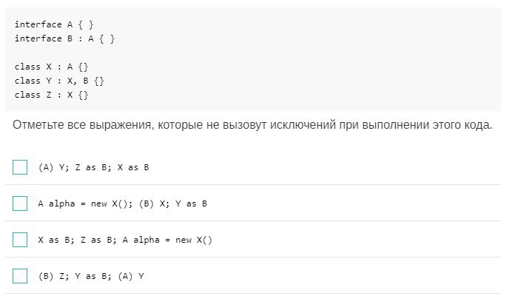Click code line "class X : A {}"

click(x=51, y=67)
